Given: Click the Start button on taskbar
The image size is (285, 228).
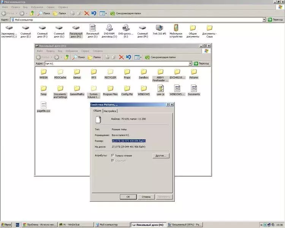Looking at the screenshot, I should [6, 225].
